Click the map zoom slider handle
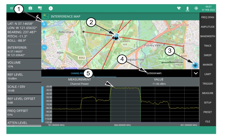 (44, 32)
